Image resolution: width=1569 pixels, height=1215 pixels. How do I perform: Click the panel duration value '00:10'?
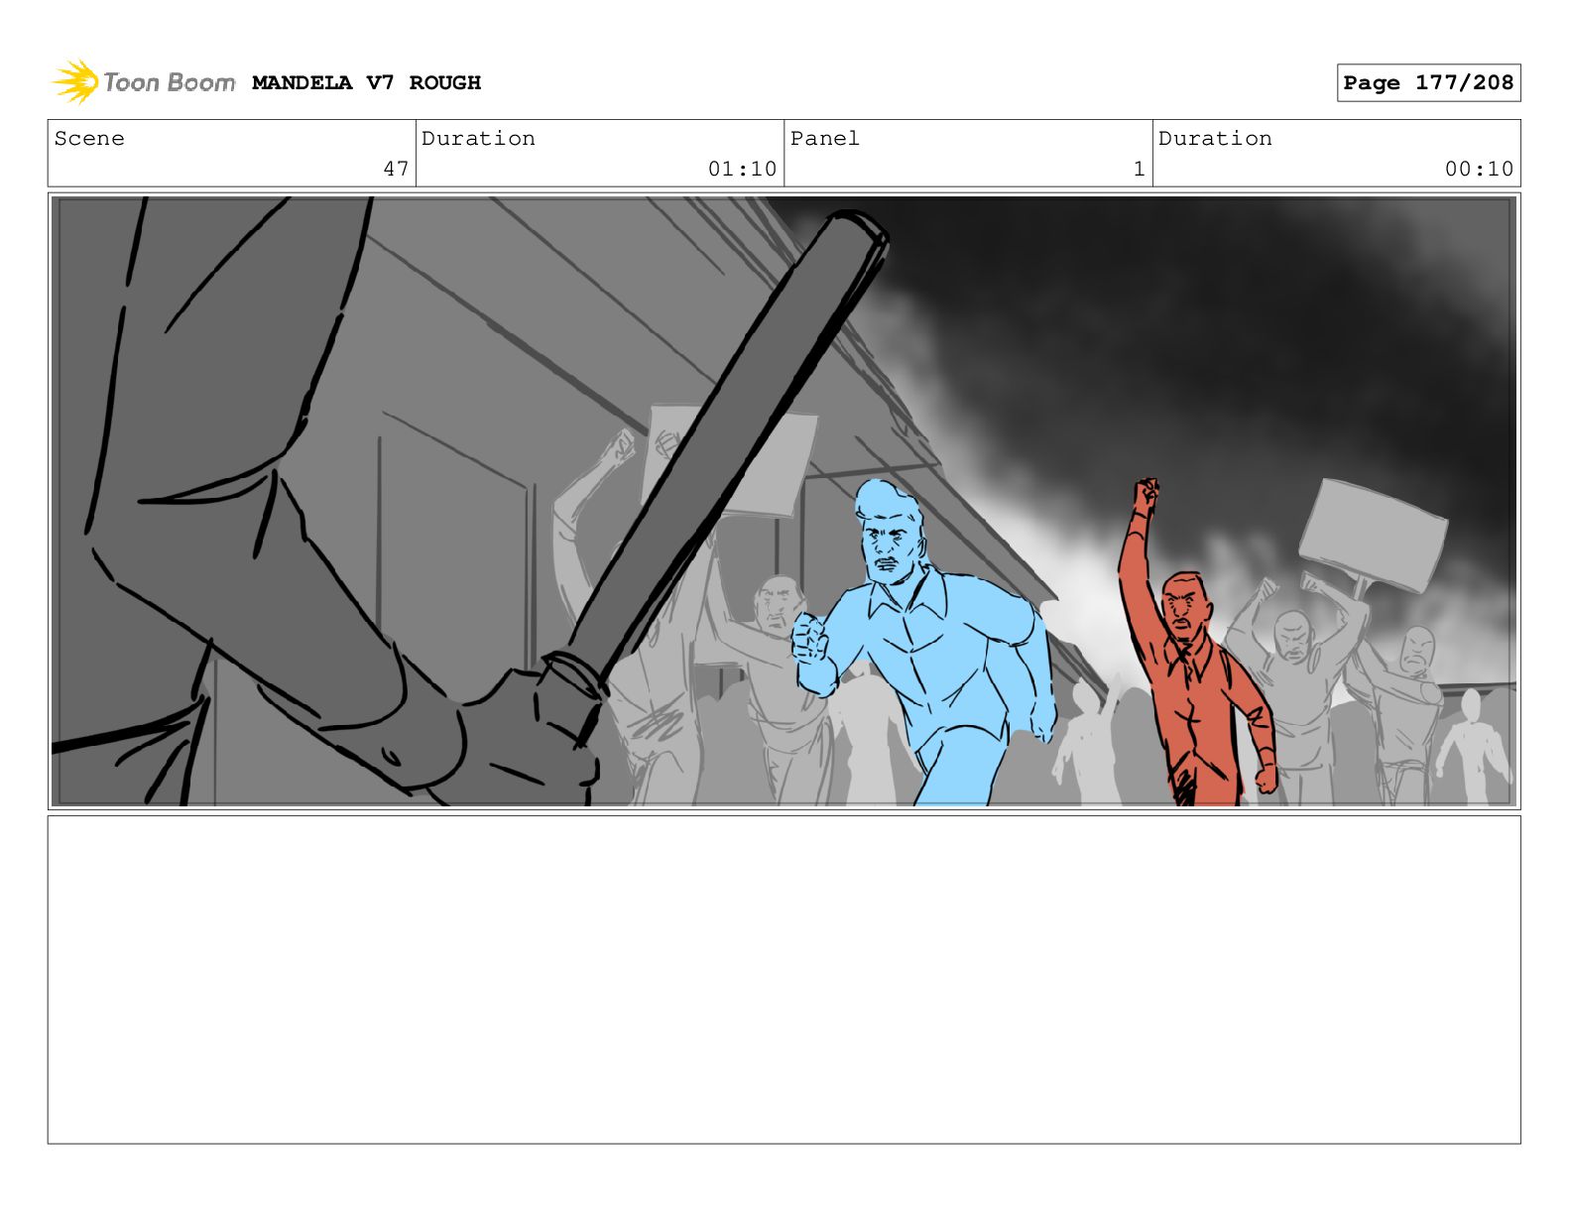[1479, 169]
